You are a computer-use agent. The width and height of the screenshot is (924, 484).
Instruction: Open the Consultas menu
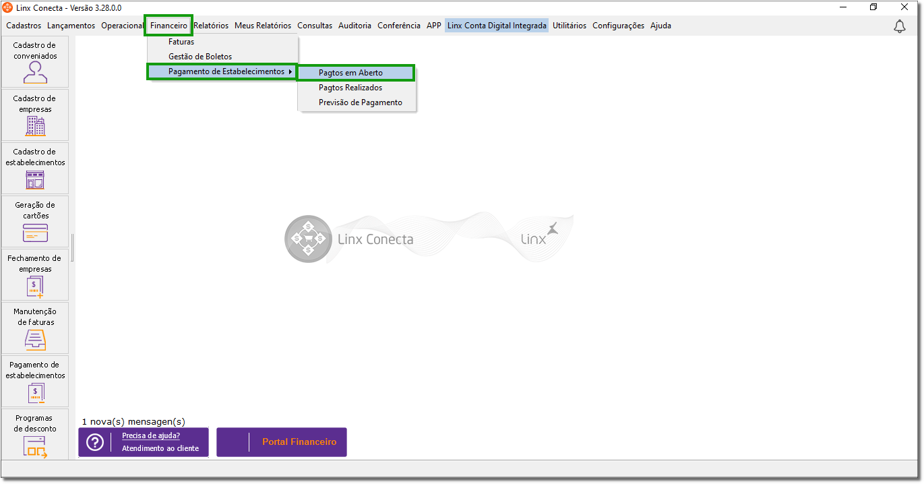315,26
